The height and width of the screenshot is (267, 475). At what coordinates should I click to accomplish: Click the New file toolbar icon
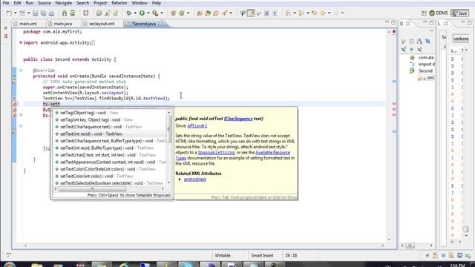pos(9,13)
